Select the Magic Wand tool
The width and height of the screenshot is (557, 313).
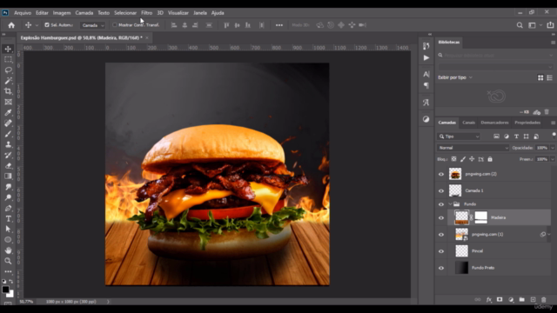click(x=8, y=81)
